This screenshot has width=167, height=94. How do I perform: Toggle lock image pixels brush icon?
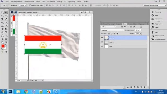coord(112,34)
